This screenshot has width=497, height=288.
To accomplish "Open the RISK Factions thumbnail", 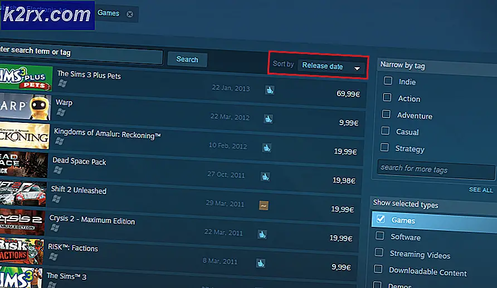I will 21,251.
